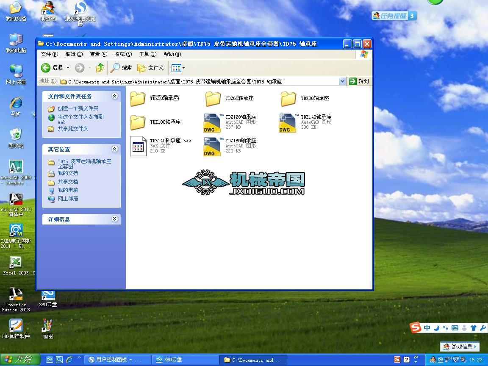Open the TDZ60轴承座 folder

tap(229, 98)
